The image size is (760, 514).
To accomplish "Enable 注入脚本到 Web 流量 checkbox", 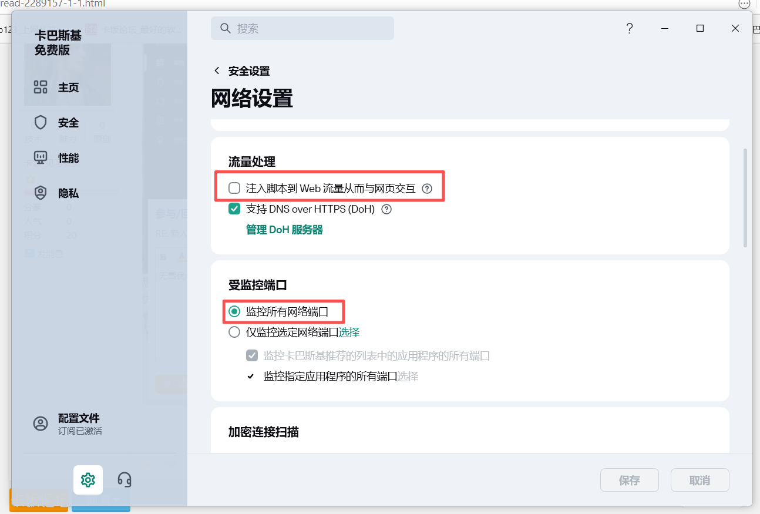I will click(234, 189).
